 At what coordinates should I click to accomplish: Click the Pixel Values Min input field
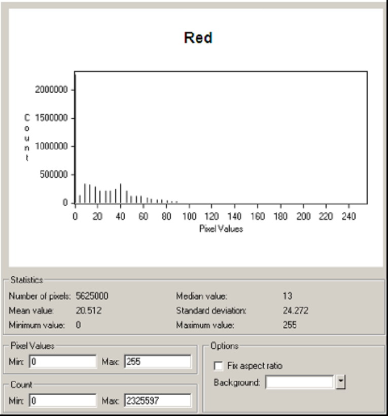63,361
